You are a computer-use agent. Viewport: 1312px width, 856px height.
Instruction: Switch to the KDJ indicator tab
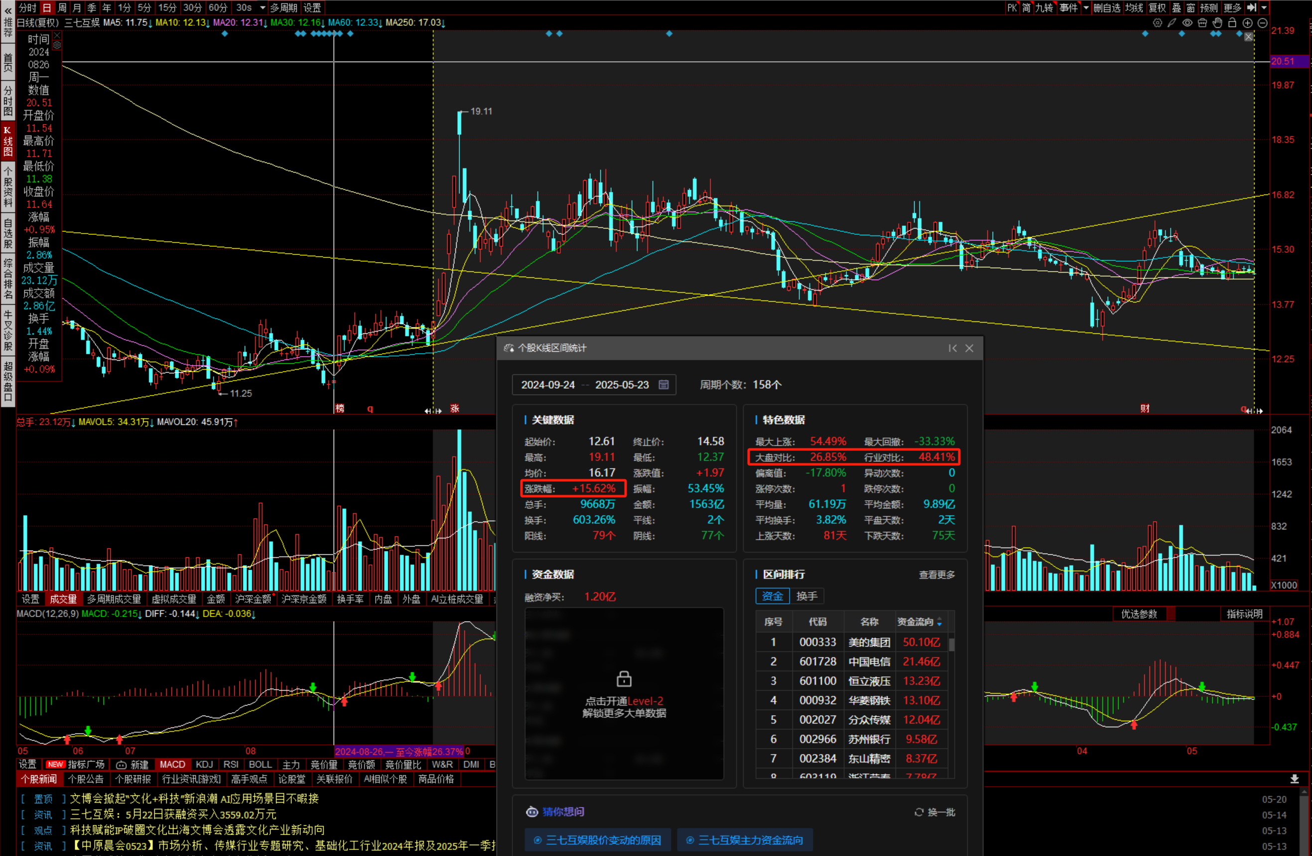click(x=204, y=764)
